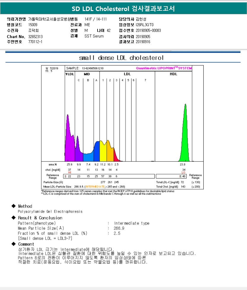This screenshot has height=290, width=247.
Task: Click the Comment diamond bullet
Action: [x=14, y=244]
